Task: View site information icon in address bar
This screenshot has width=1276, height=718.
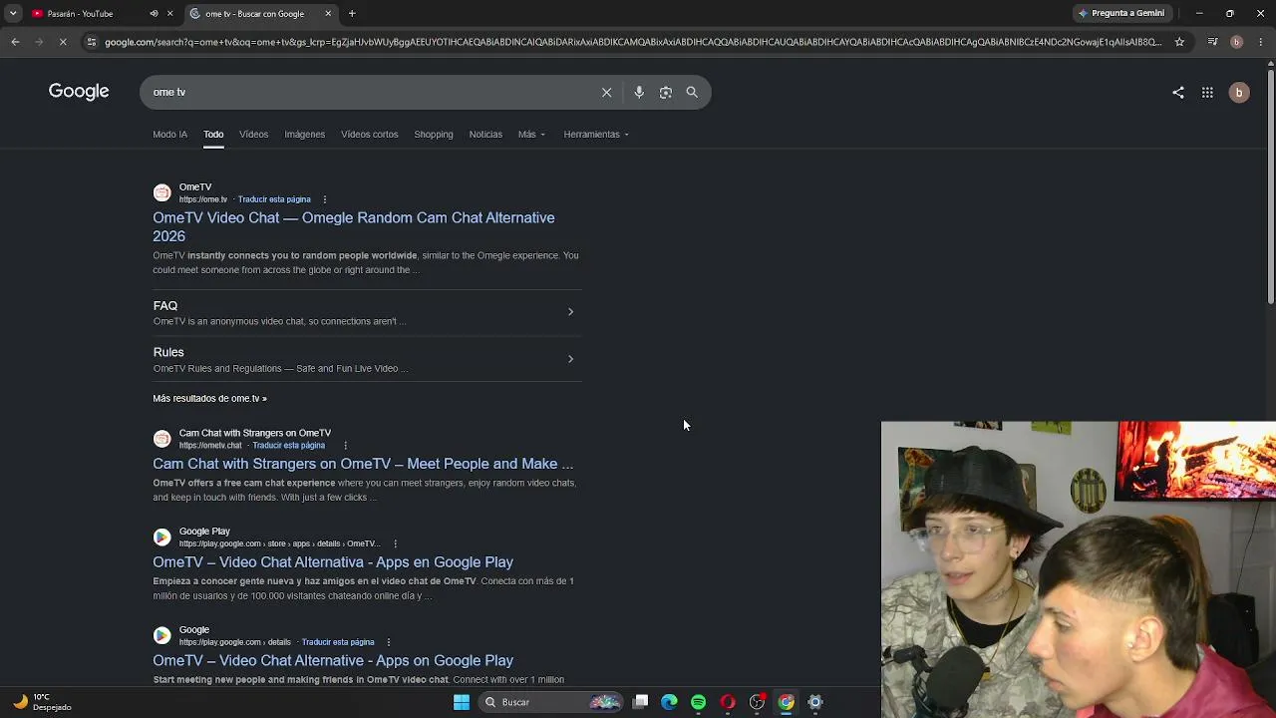Action: point(91,42)
